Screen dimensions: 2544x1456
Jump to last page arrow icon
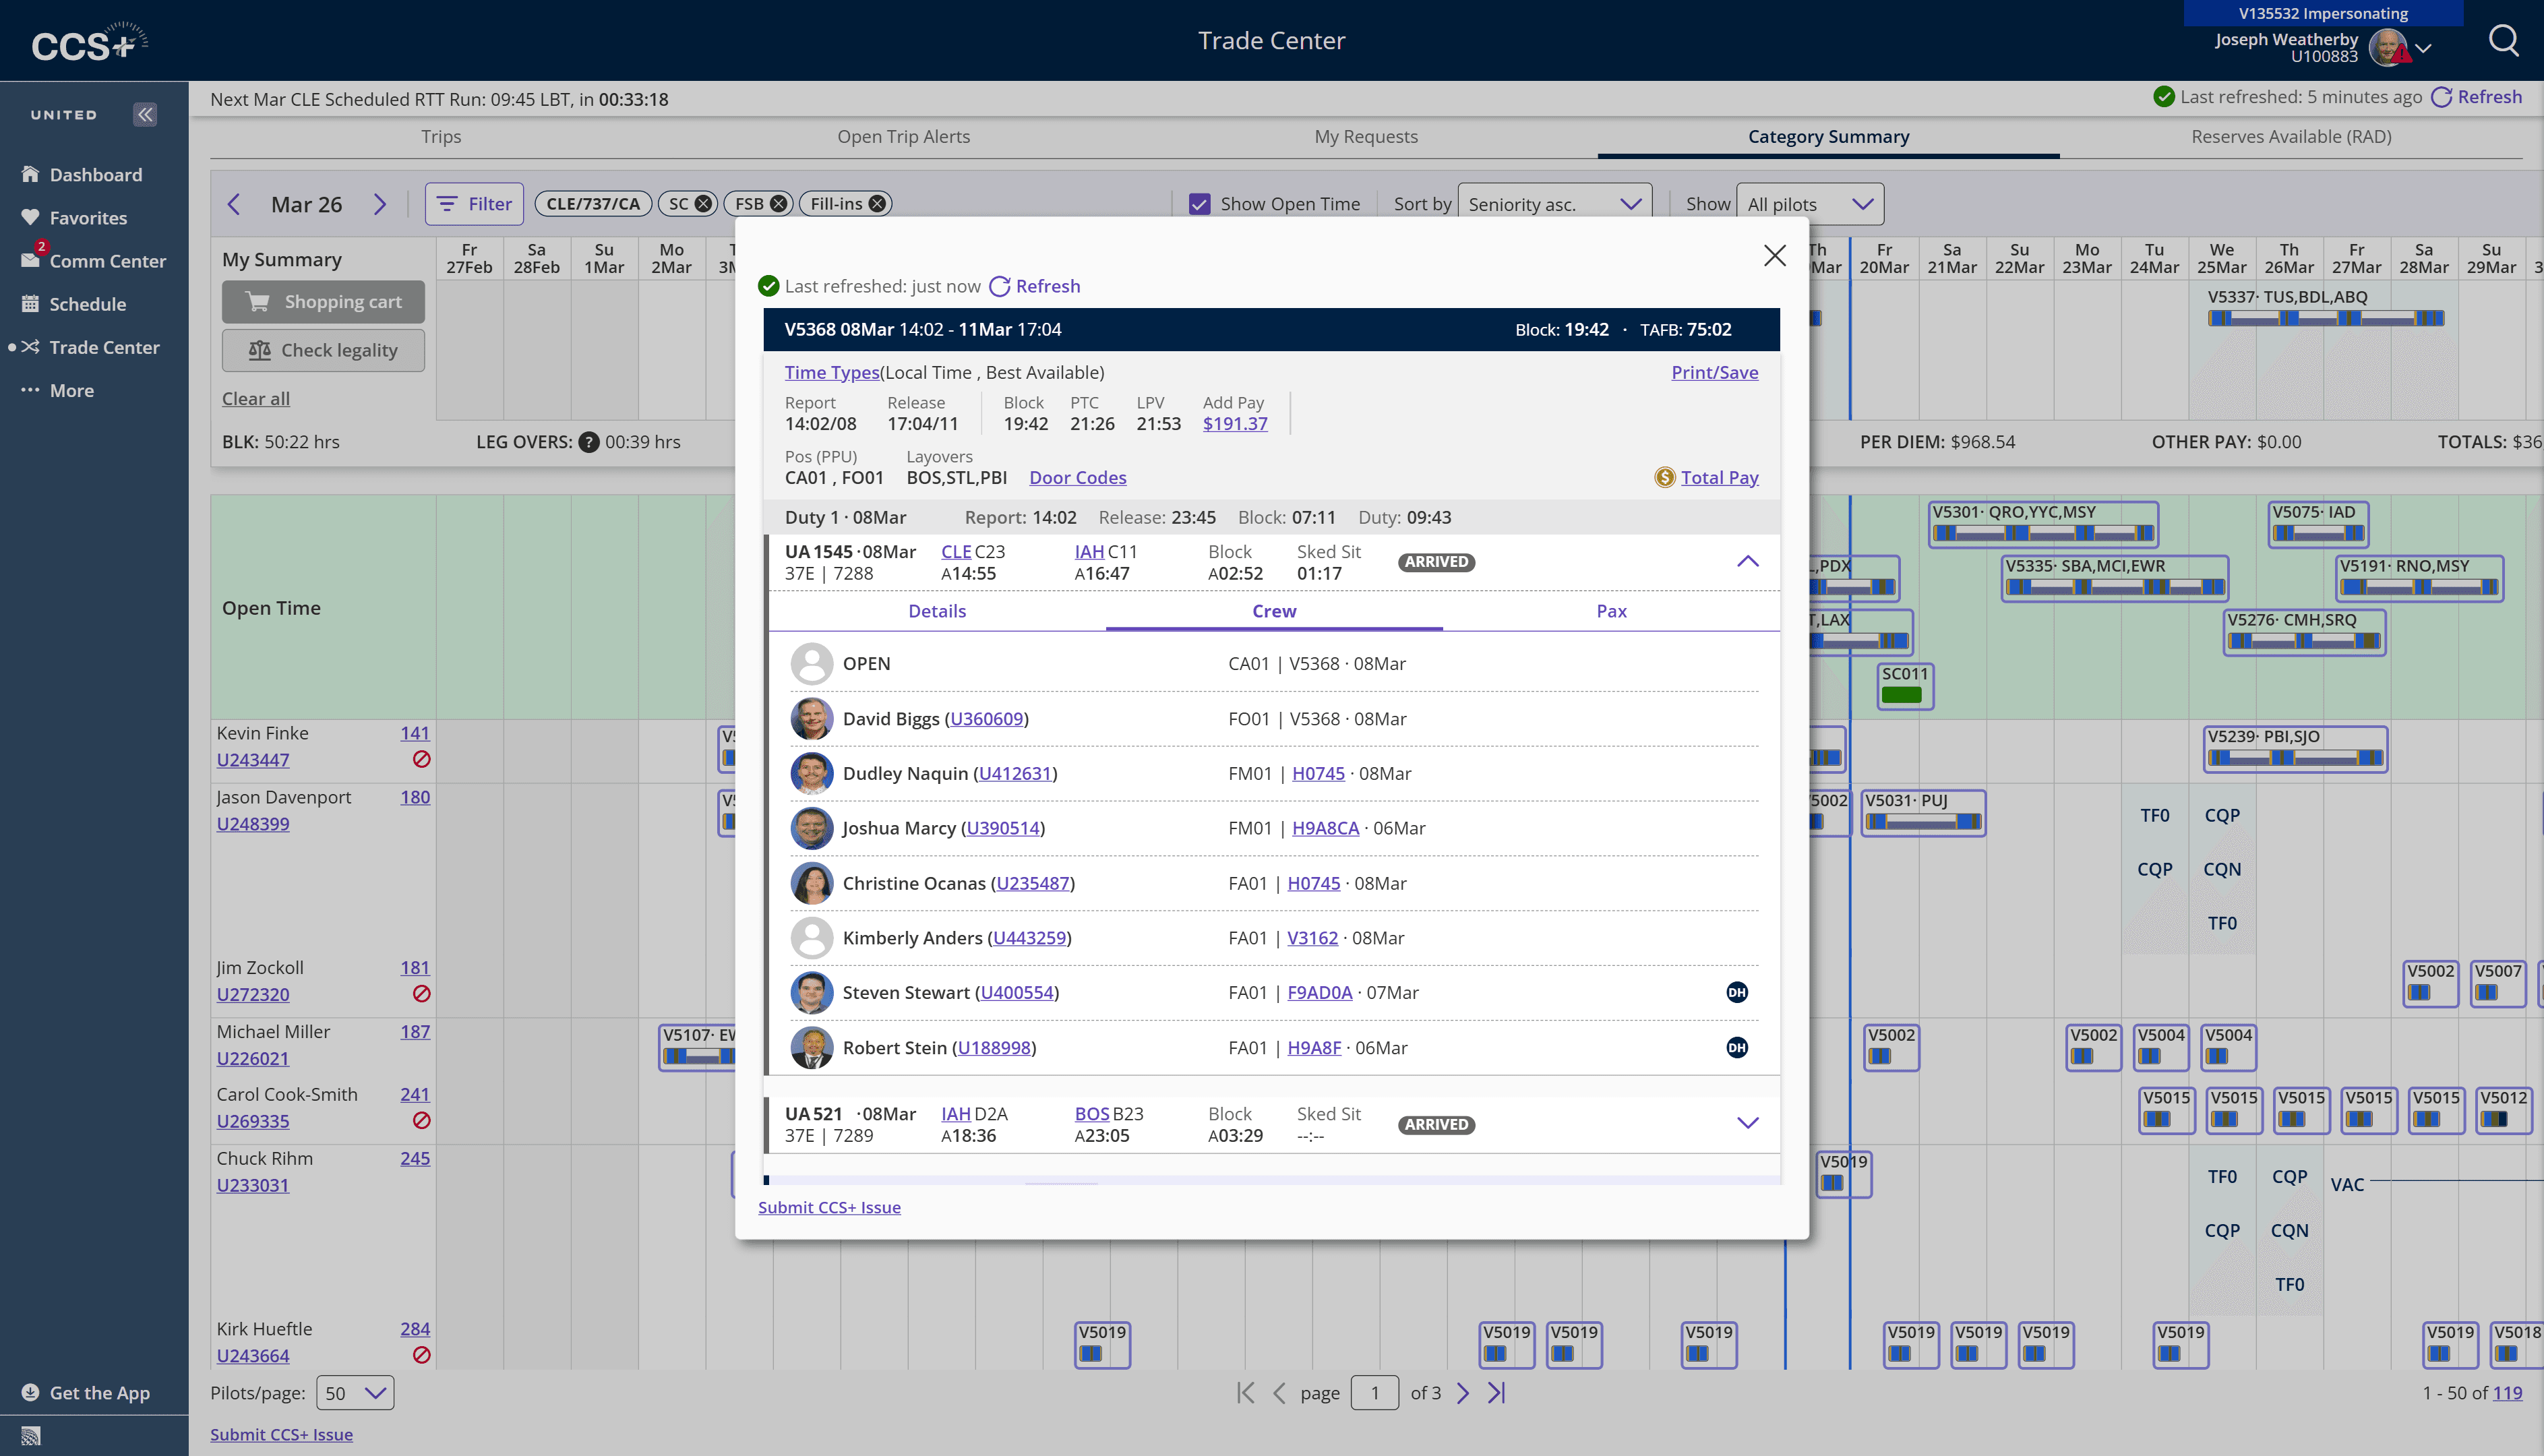point(1496,1393)
